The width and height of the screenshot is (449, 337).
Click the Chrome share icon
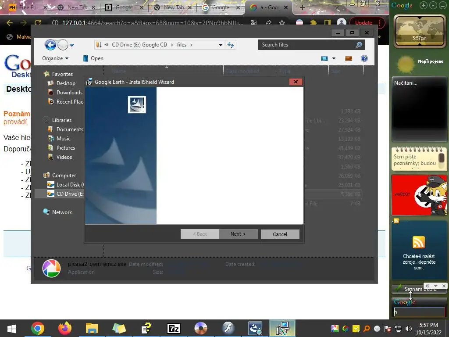click(268, 23)
